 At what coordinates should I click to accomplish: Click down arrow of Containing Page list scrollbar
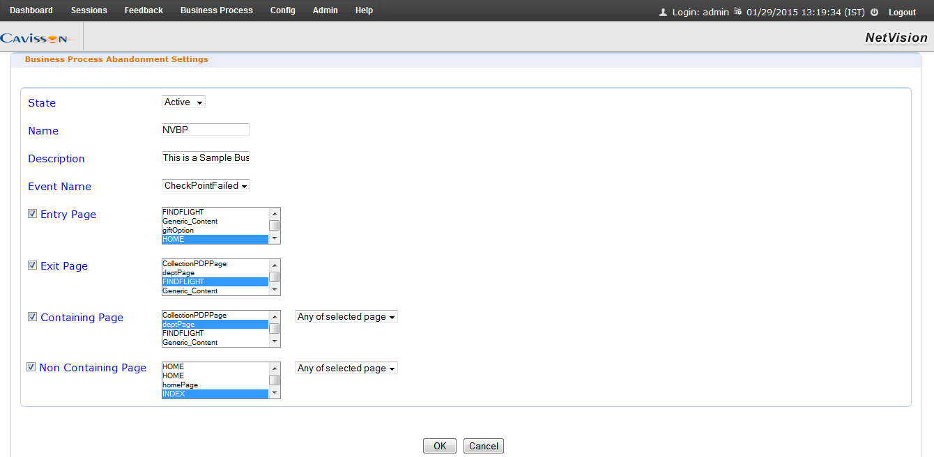coord(275,342)
